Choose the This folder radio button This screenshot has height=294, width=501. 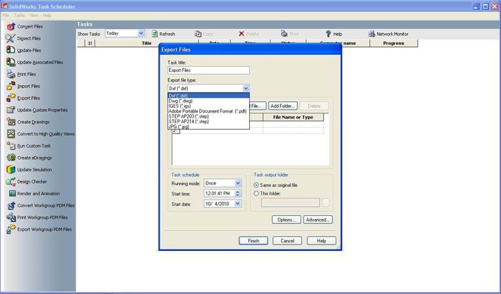257,194
